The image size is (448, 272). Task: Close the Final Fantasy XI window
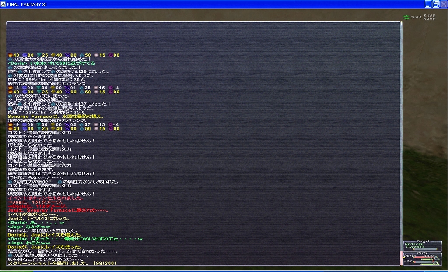(x=444, y=4)
